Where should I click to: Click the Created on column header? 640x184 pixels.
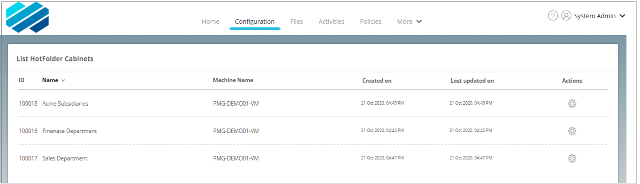click(377, 81)
